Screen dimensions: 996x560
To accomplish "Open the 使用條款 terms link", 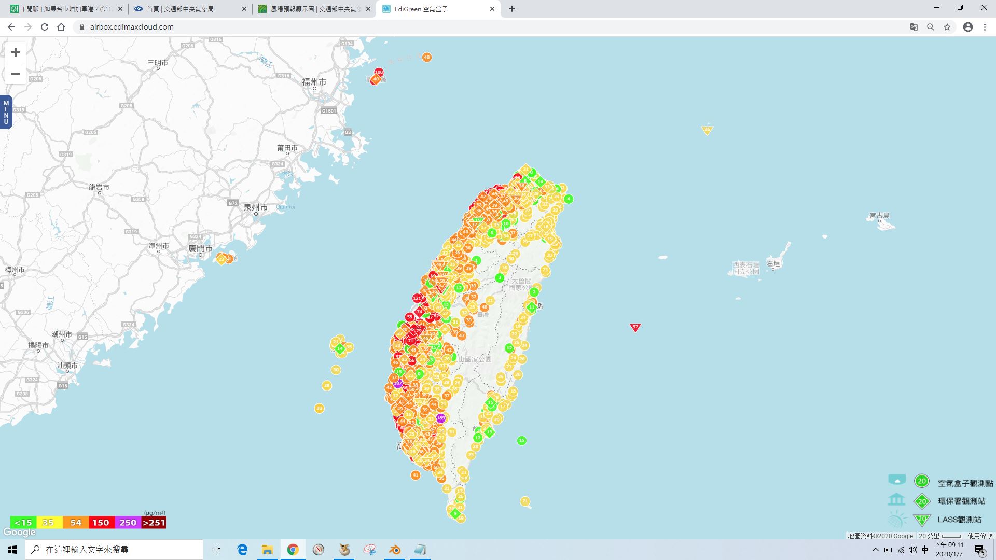I will tap(979, 536).
